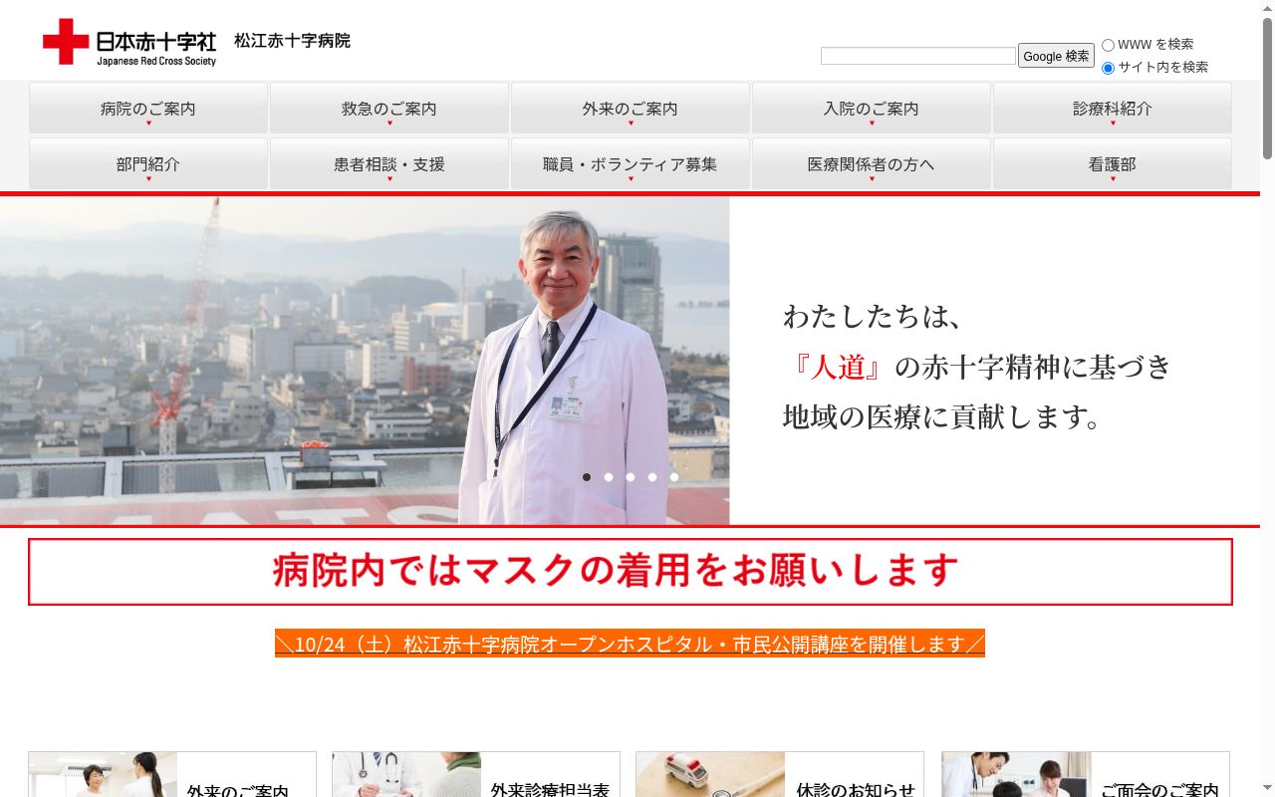This screenshot has height=797, width=1275.
Task: Open the ご面会のご案内 card
Action: (x=1086, y=775)
